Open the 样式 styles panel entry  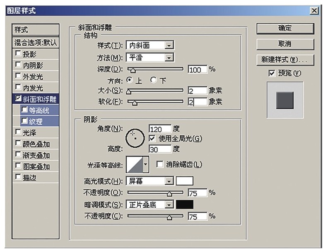coord(36,29)
